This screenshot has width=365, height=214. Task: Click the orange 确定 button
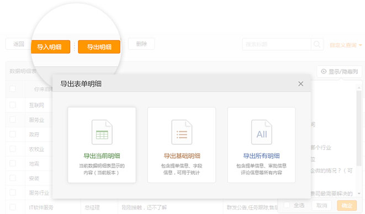347,205
